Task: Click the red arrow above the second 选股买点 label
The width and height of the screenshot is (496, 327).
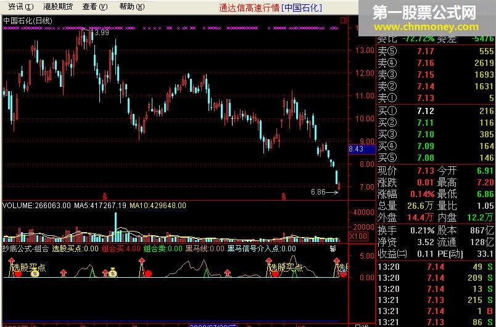Action: (268, 260)
